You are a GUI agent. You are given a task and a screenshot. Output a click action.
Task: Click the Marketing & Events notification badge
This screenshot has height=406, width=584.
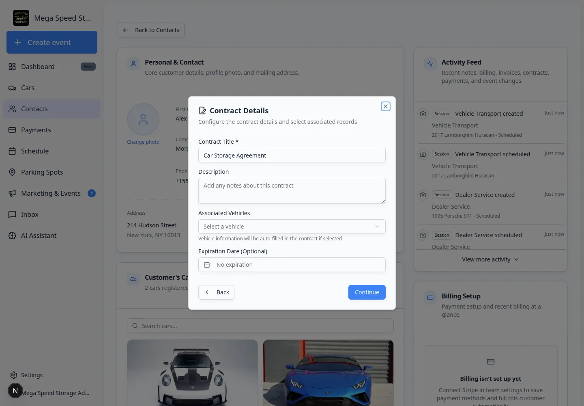coord(92,193)
